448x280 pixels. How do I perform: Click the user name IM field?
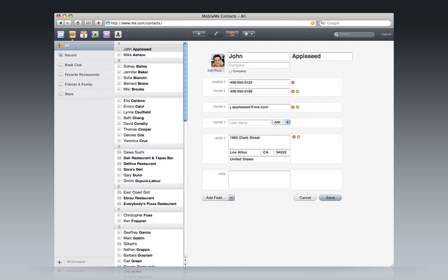click(x=250, y=123)
